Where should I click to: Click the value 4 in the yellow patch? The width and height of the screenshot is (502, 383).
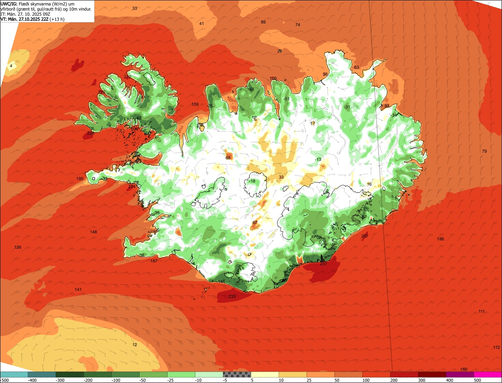[11, 66]
